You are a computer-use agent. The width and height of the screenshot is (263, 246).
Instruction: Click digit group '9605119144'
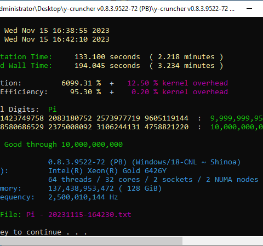(x=167, y=118)
